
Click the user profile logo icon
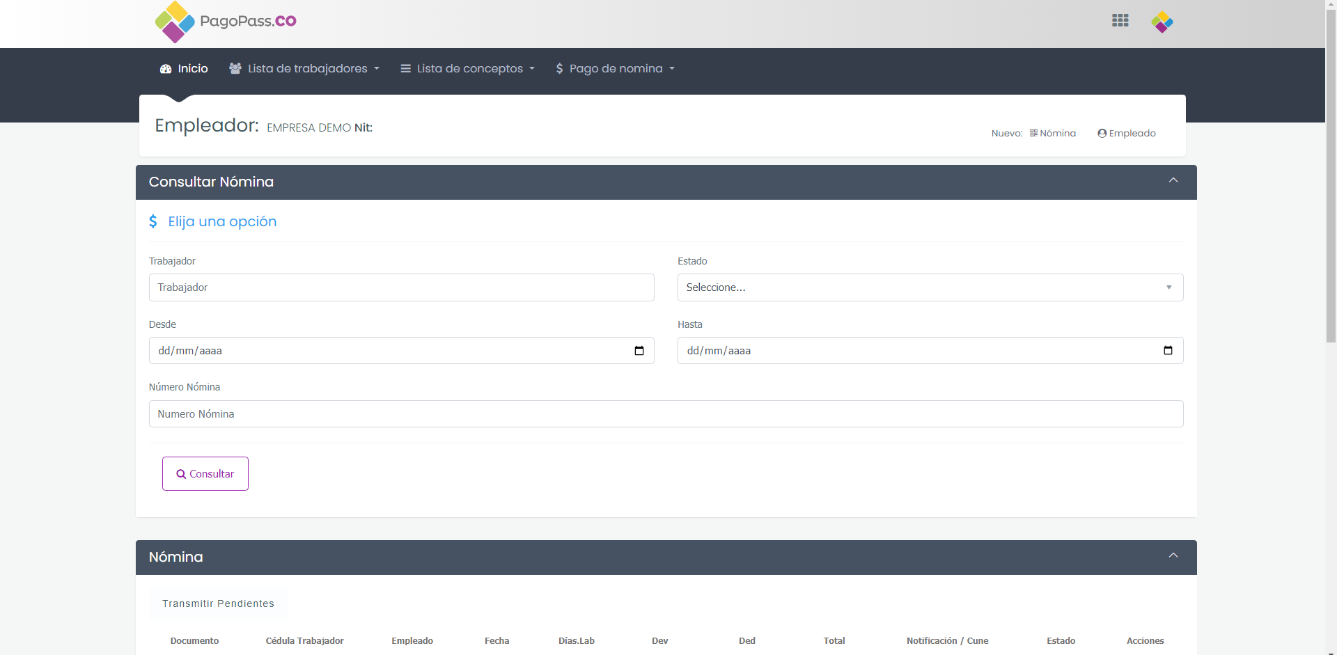(1162, 22)
